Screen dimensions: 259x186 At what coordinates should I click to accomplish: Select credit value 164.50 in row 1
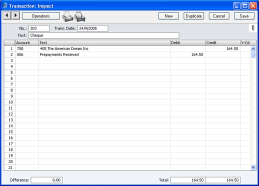222,48
